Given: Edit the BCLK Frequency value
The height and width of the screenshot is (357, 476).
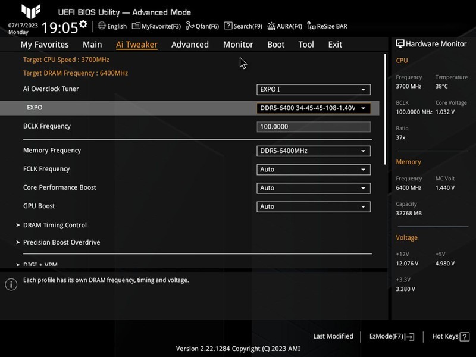Looking at the screenshot, I should pyautogui.click(x=313, y=126).
